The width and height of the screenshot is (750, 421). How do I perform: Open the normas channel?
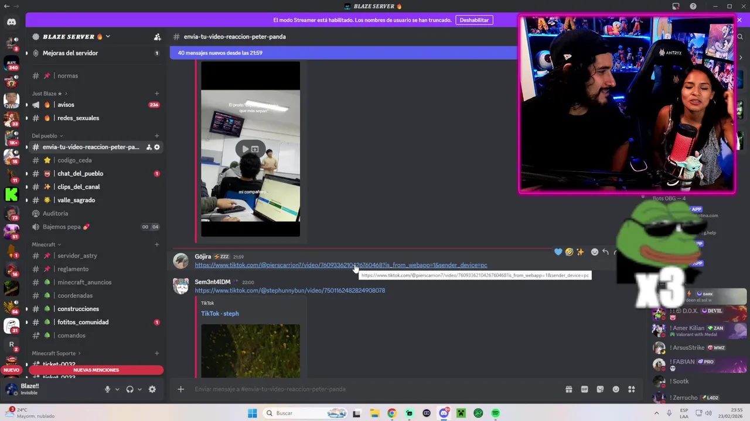point(96,76)
